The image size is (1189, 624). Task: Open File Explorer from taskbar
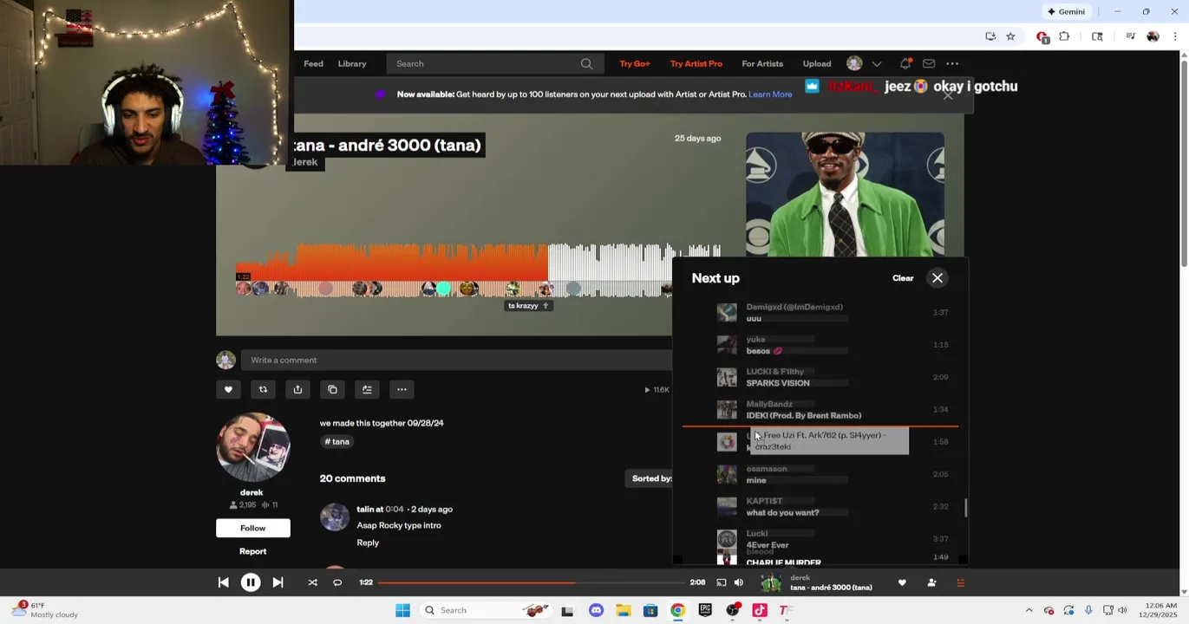[x=624, y=610]
